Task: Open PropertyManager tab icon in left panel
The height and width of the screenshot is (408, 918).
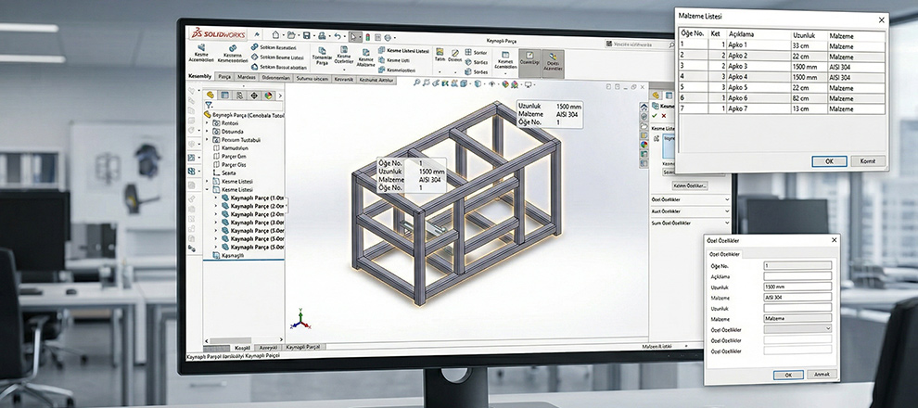Action: tap(224, 95)
